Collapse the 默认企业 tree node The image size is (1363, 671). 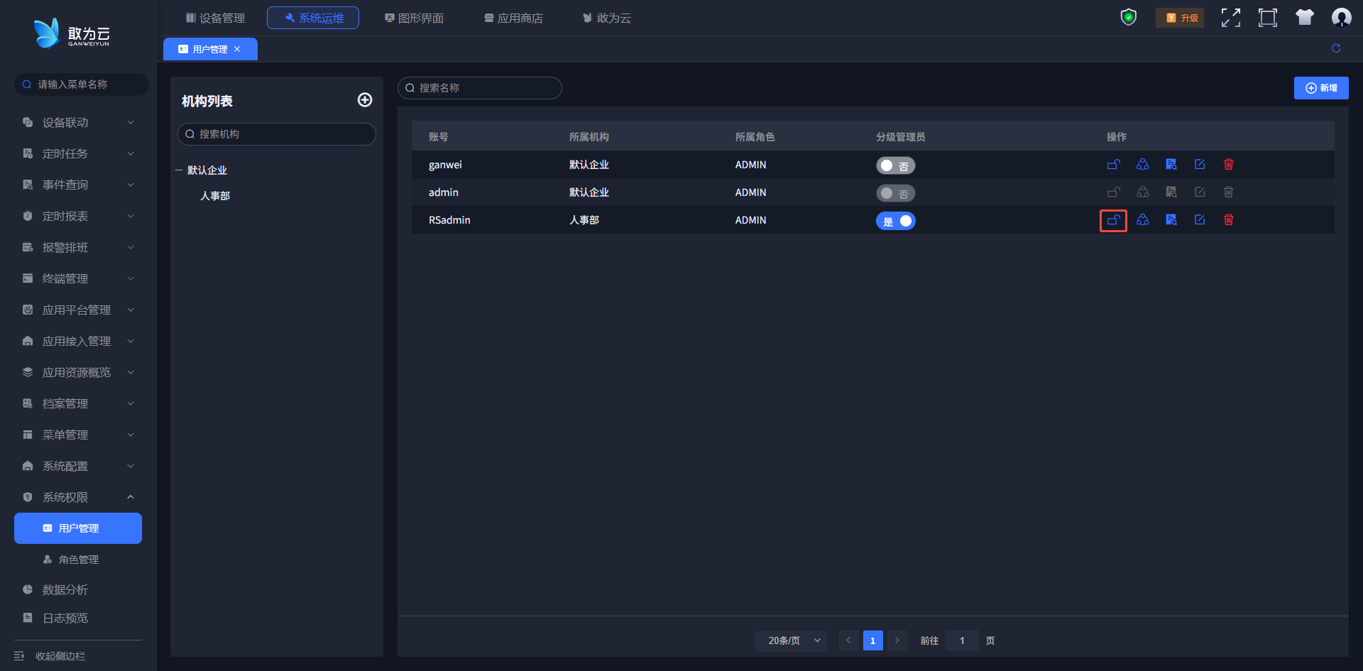pyautogui.click(x=179, y=170)
